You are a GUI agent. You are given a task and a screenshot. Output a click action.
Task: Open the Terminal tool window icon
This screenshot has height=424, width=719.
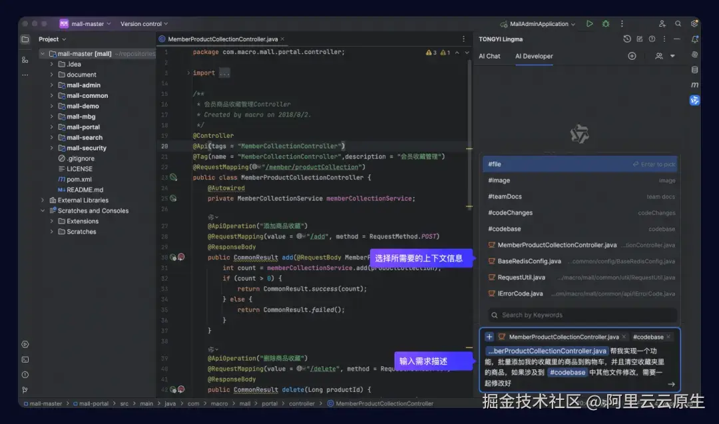25,359
